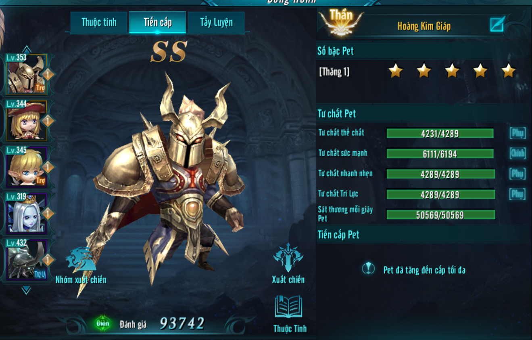The image size is (532, 340).
Task: Toggle Phụ tag for Tư chất thể chất
Action: (517, 133)
